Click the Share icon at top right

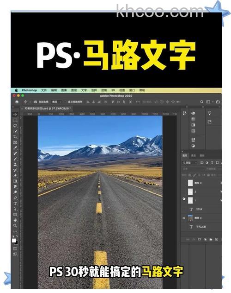(x=218, y=102)
